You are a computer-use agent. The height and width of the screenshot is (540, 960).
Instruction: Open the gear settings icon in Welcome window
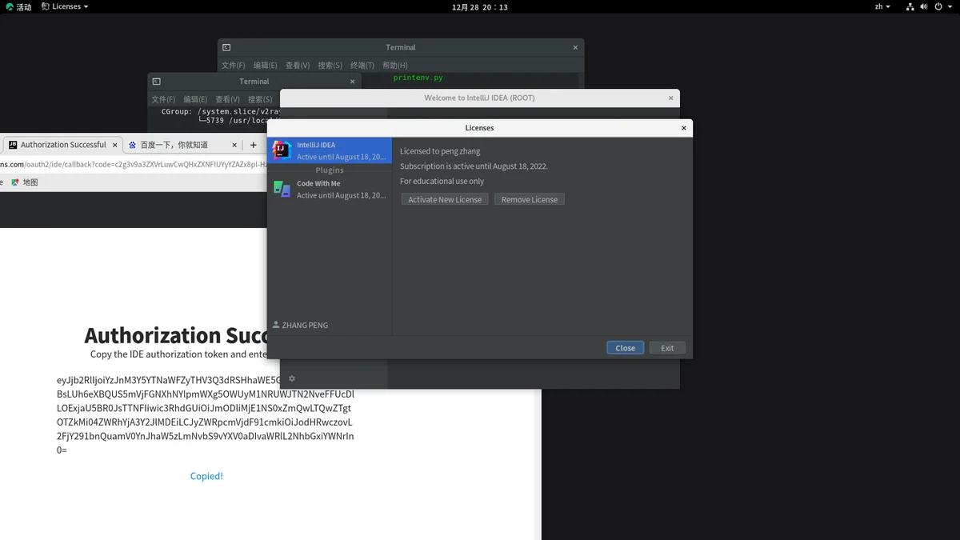tap(292, 378)
